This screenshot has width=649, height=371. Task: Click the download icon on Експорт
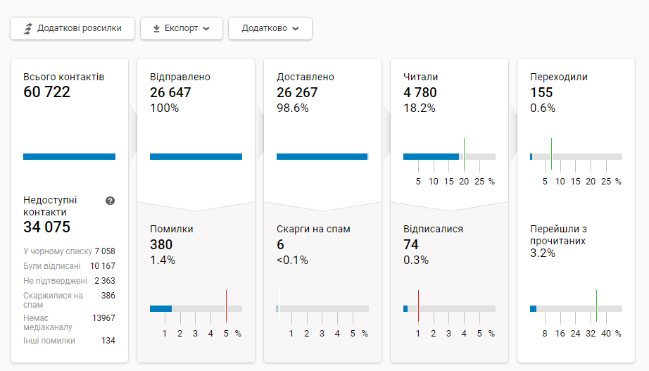tap(156, 29)
